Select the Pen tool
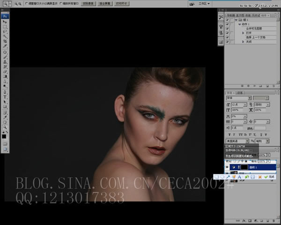The width and height of the screenshot is (281, 225). point(5,92)
